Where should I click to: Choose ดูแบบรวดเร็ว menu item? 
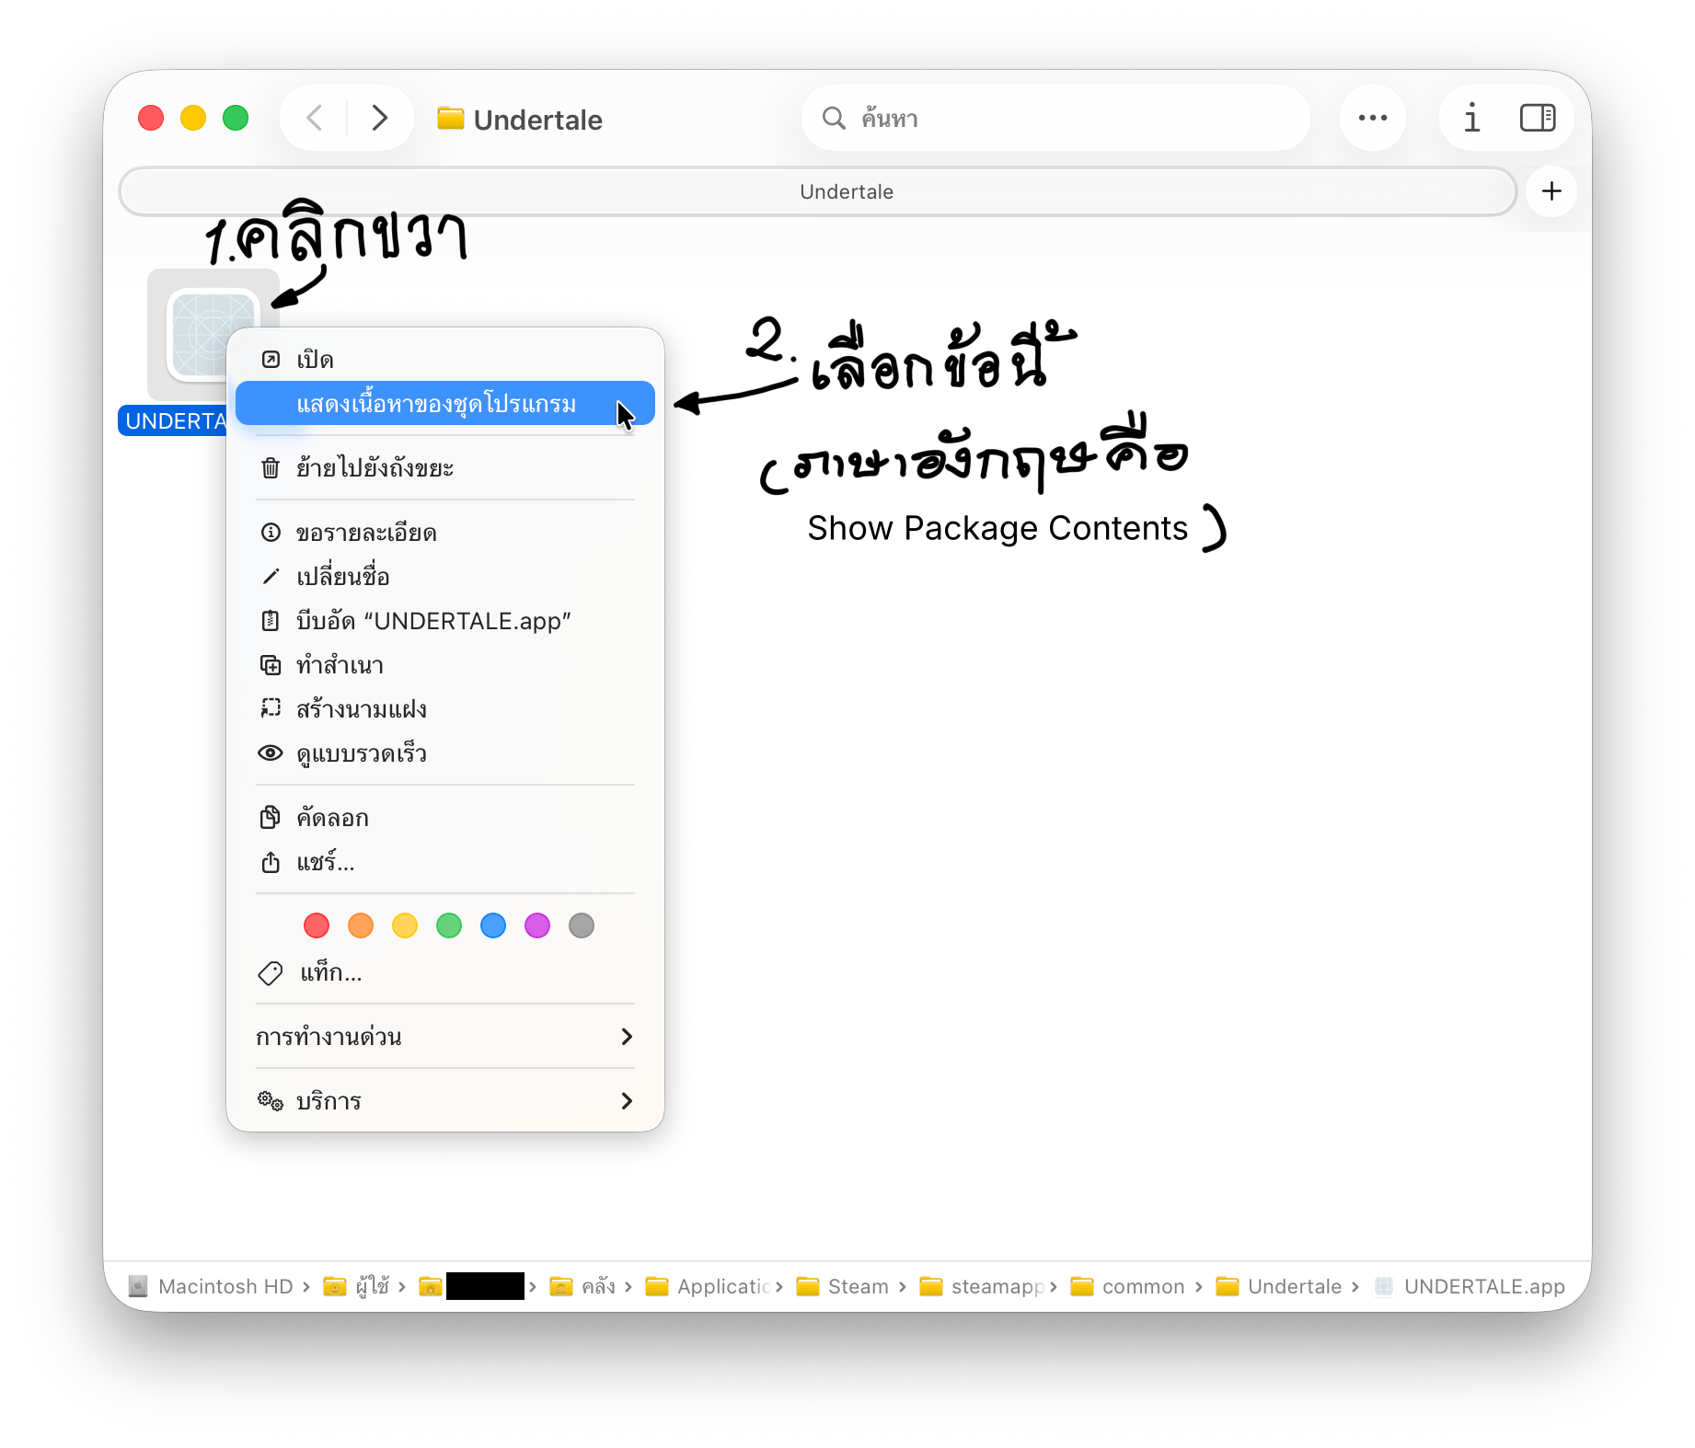point(445,753)
